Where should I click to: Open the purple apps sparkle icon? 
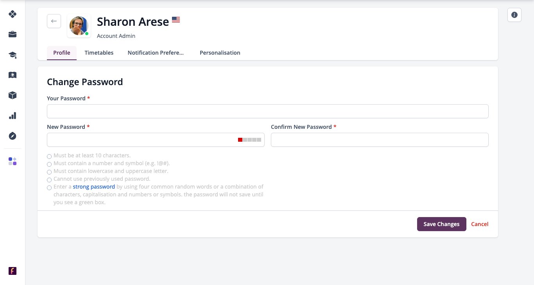click(13, 161)
